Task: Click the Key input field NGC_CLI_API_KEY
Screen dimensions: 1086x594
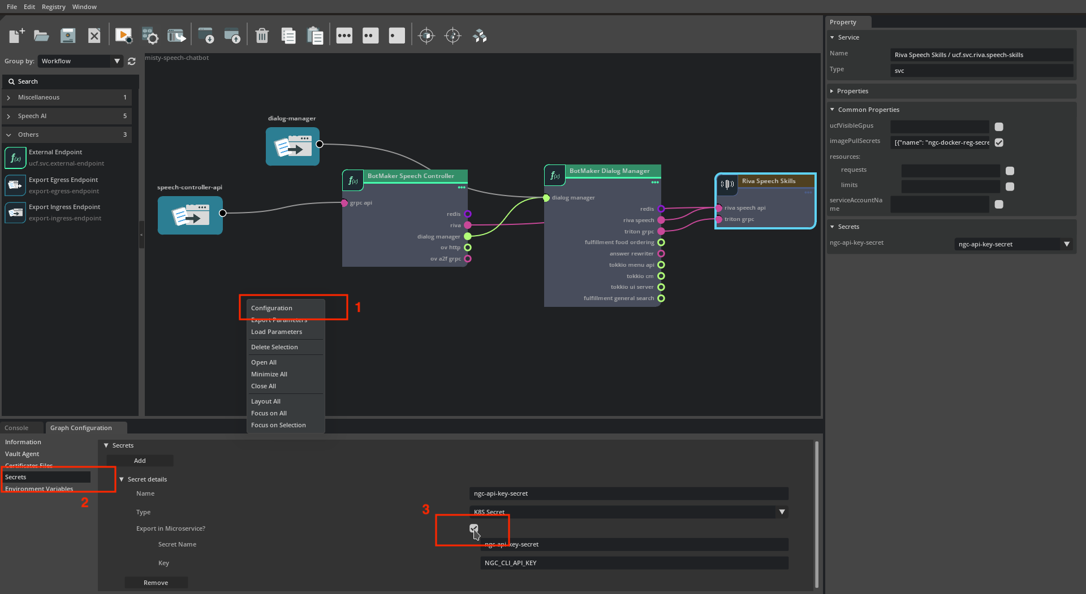Action: (633, 563)
